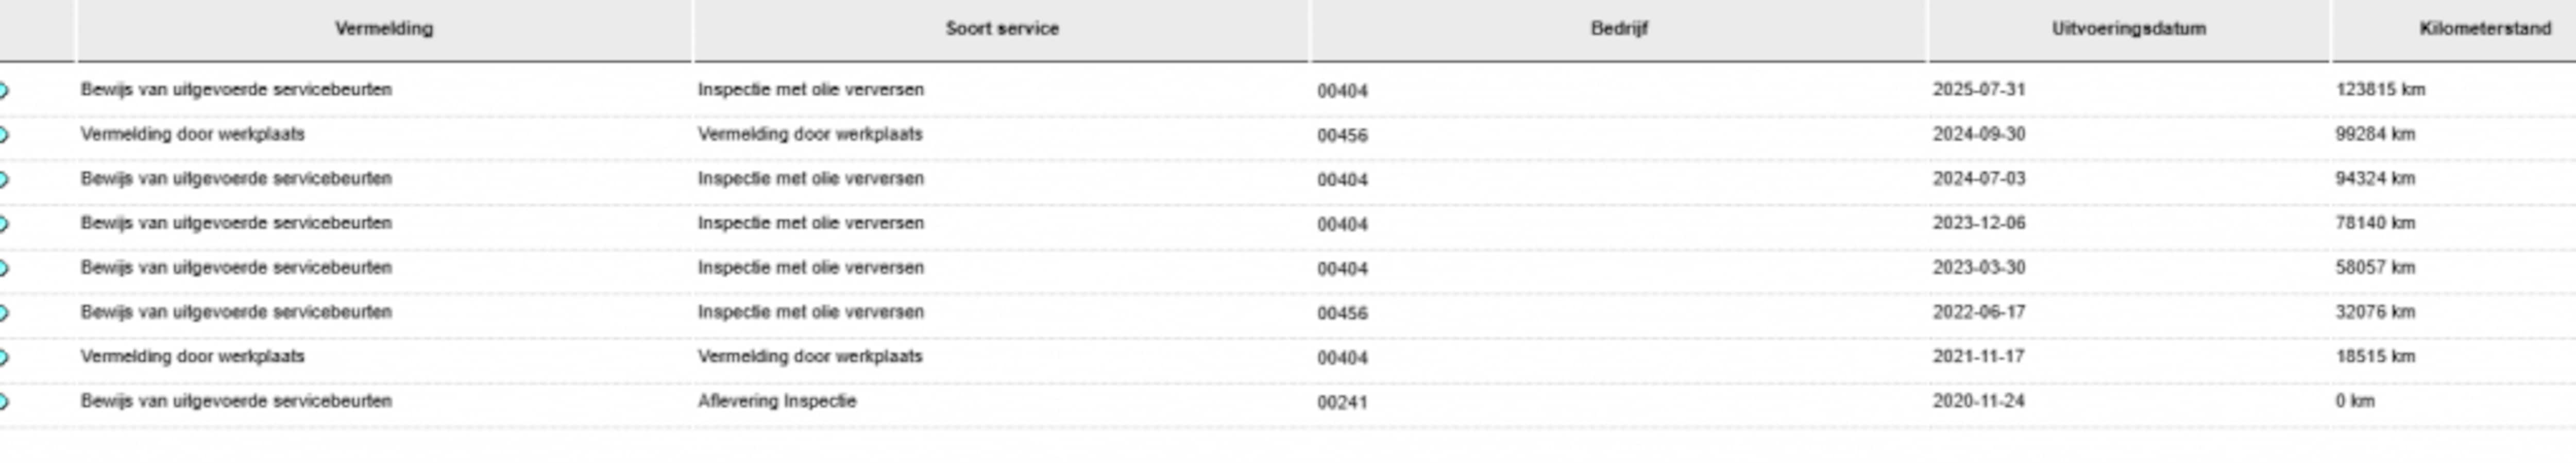The height and width of the screenshot is (463, 2576).
Task: Click the company code 00241 cell
Action: 1342,402
